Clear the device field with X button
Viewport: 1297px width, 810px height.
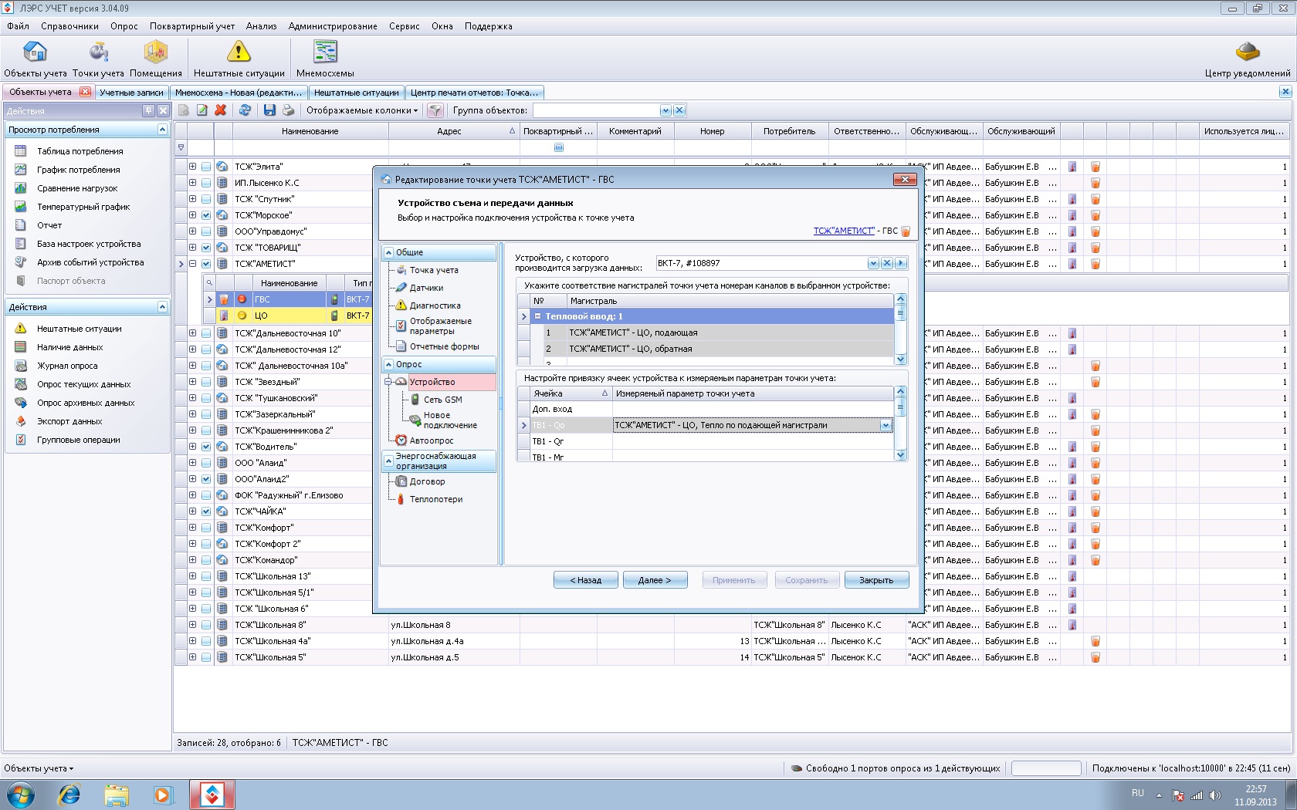(887, 263)
